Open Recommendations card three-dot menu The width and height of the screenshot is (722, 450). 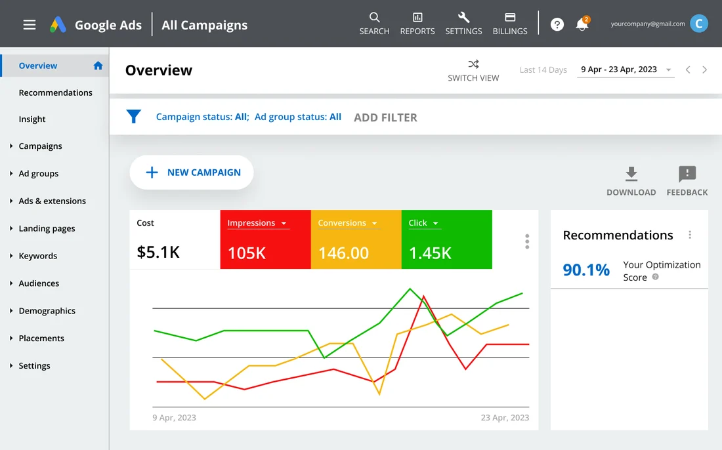690,235
